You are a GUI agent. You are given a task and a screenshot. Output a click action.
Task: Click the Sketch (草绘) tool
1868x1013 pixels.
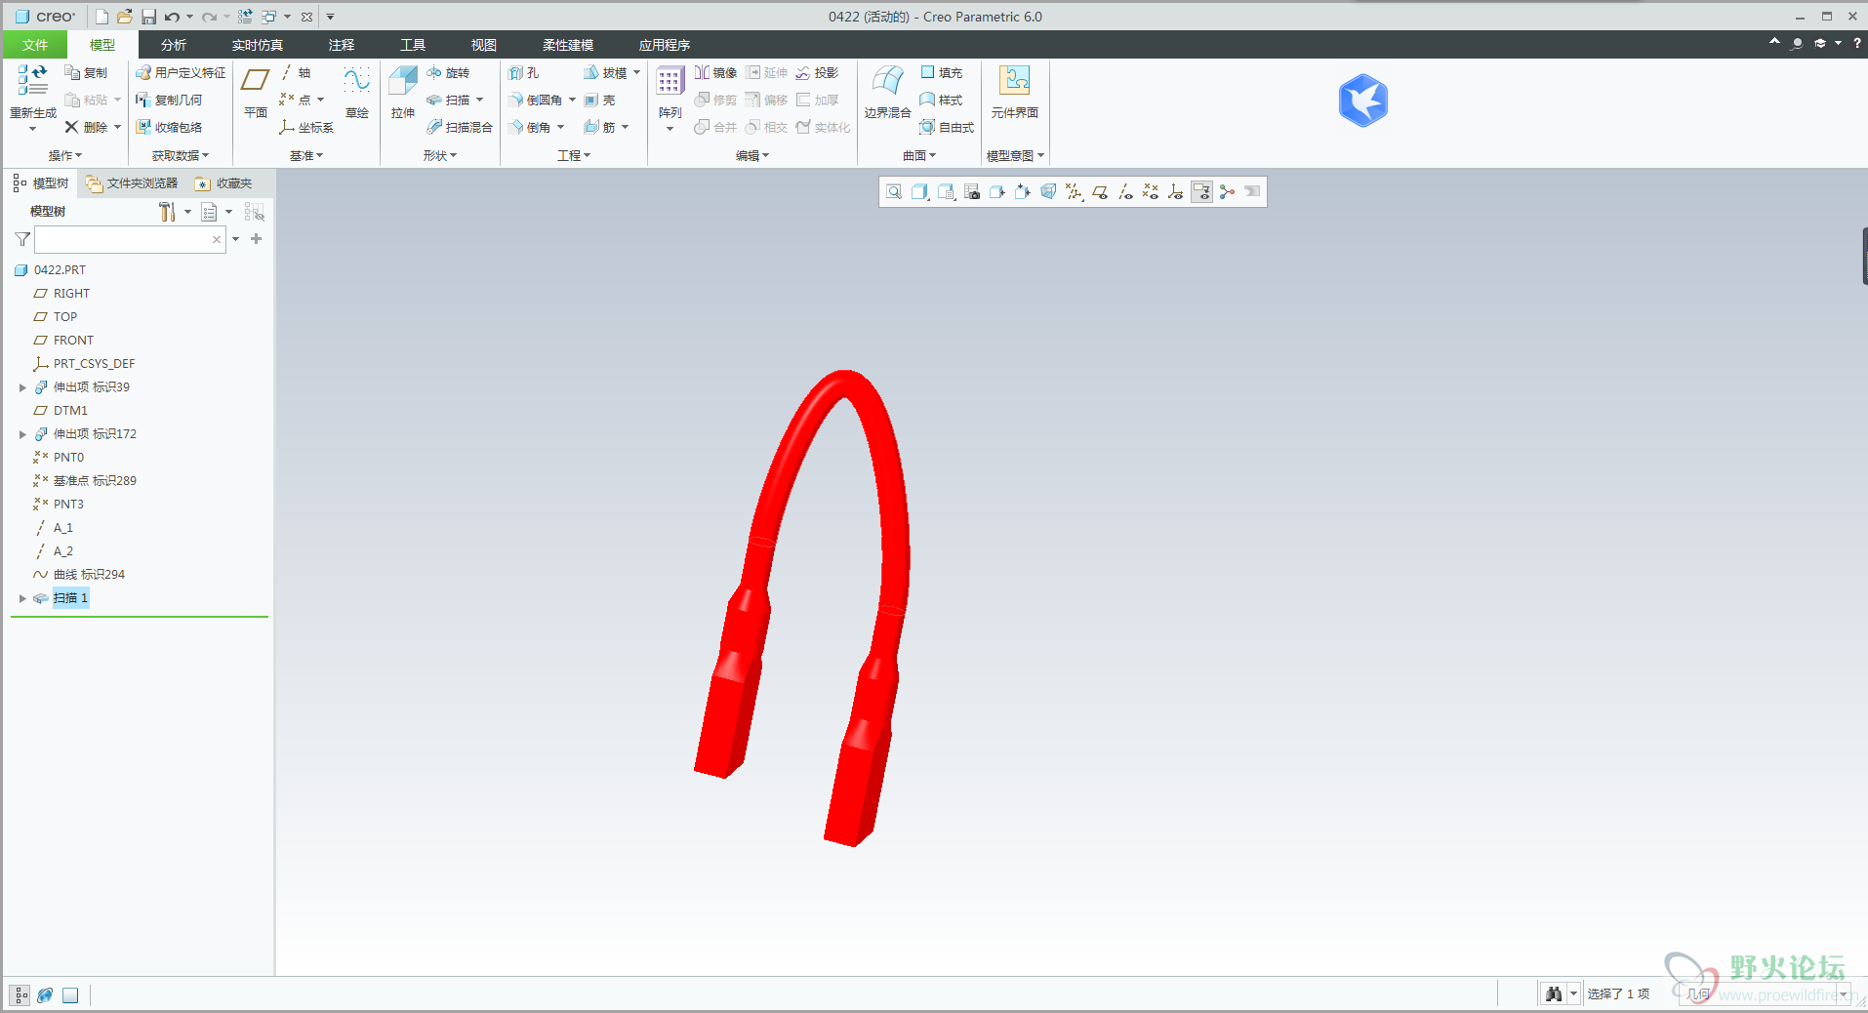pyautogui.click(x=357, y=93)
